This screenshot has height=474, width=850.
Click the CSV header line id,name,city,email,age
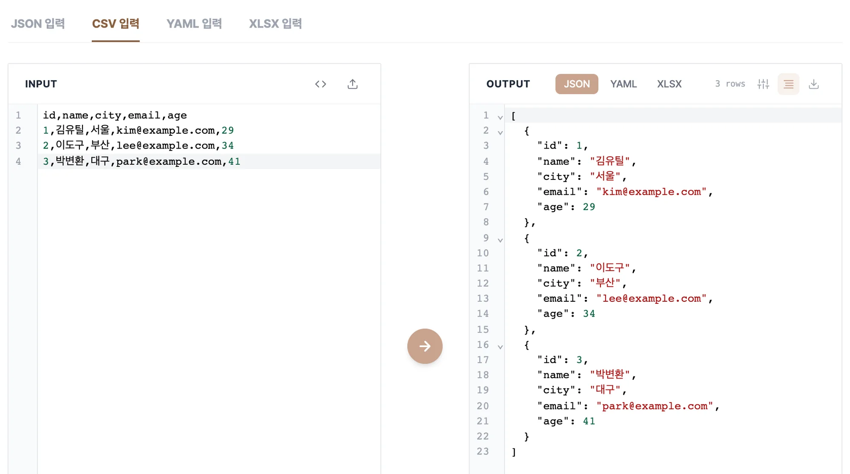pyautogui.click(x=115, y=115)
